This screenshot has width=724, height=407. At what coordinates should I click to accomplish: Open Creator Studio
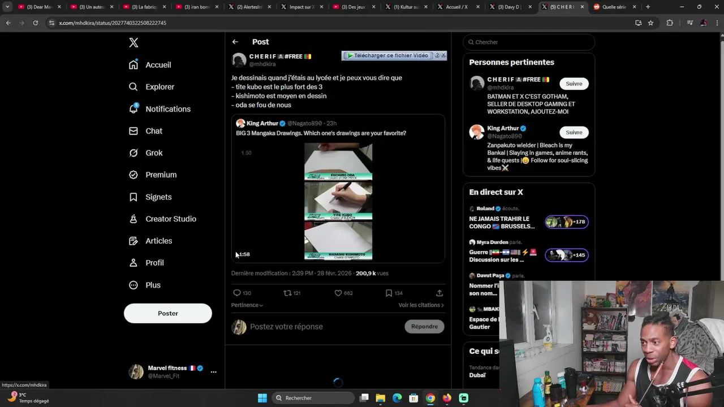coord(162,219)
